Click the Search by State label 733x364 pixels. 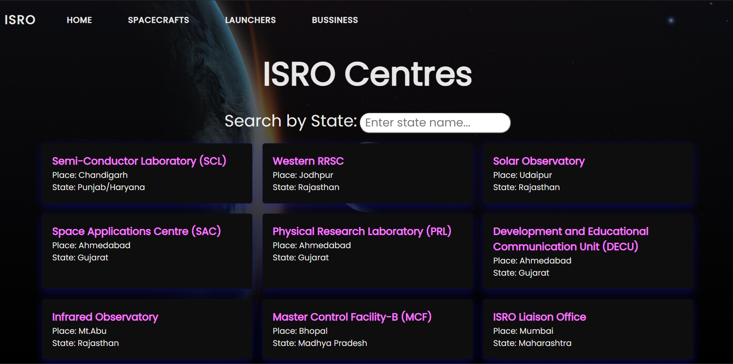(291, 121)
